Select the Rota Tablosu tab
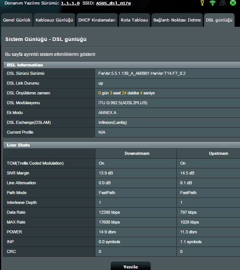The image size is (240, 270). [x=134, y=20]
